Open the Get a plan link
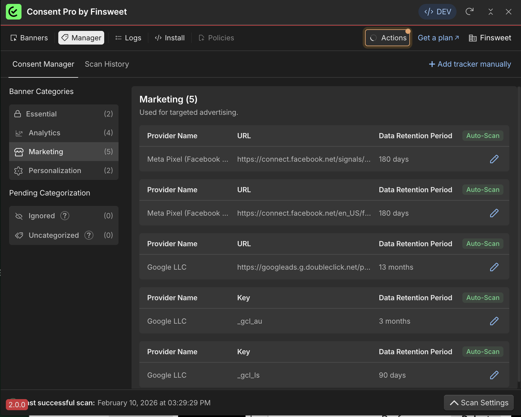This screenshot has height=417, width=521. click(438, 38)
